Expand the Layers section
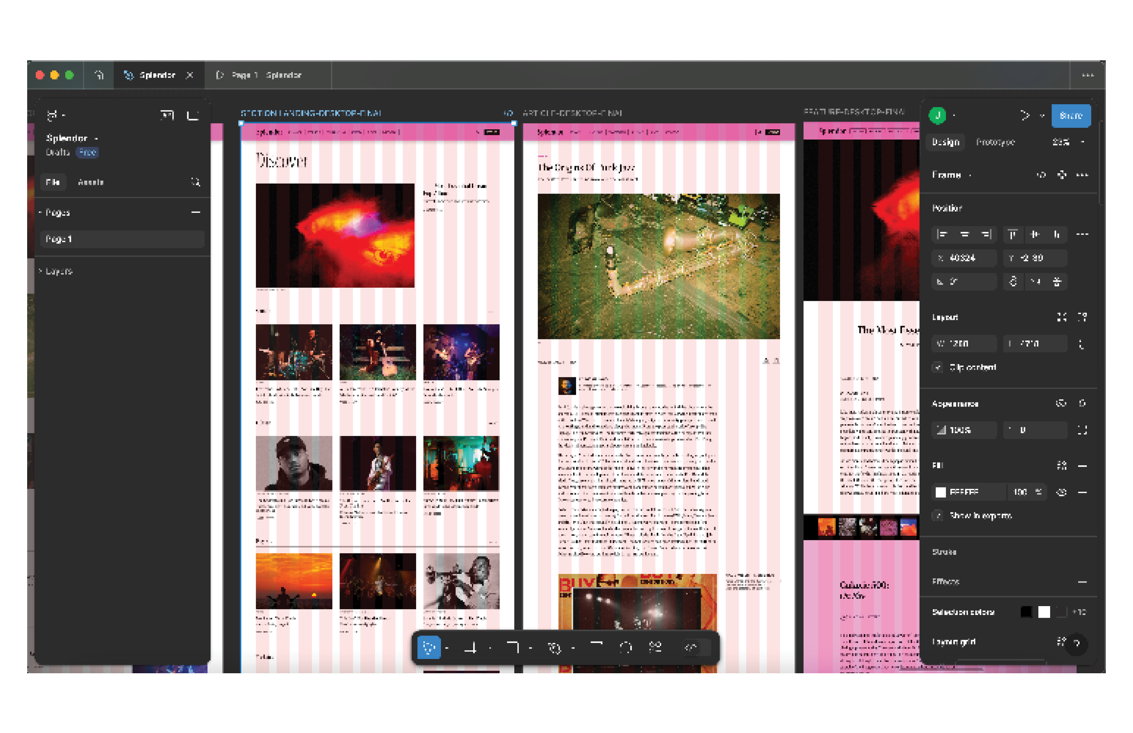Screen dimensions: 1133x733 tap(58, 271)
